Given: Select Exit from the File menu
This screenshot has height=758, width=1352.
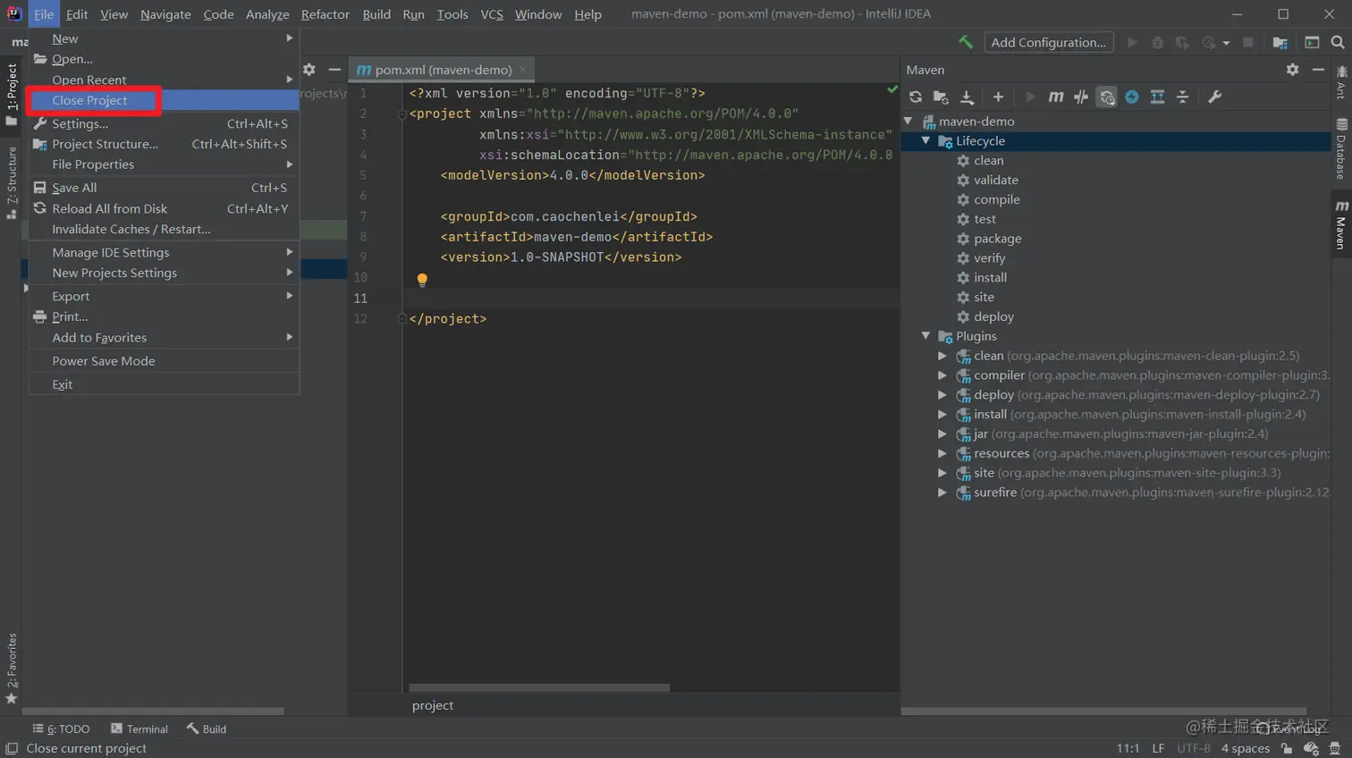Looking at the screenshot, I should coord(164,384).
